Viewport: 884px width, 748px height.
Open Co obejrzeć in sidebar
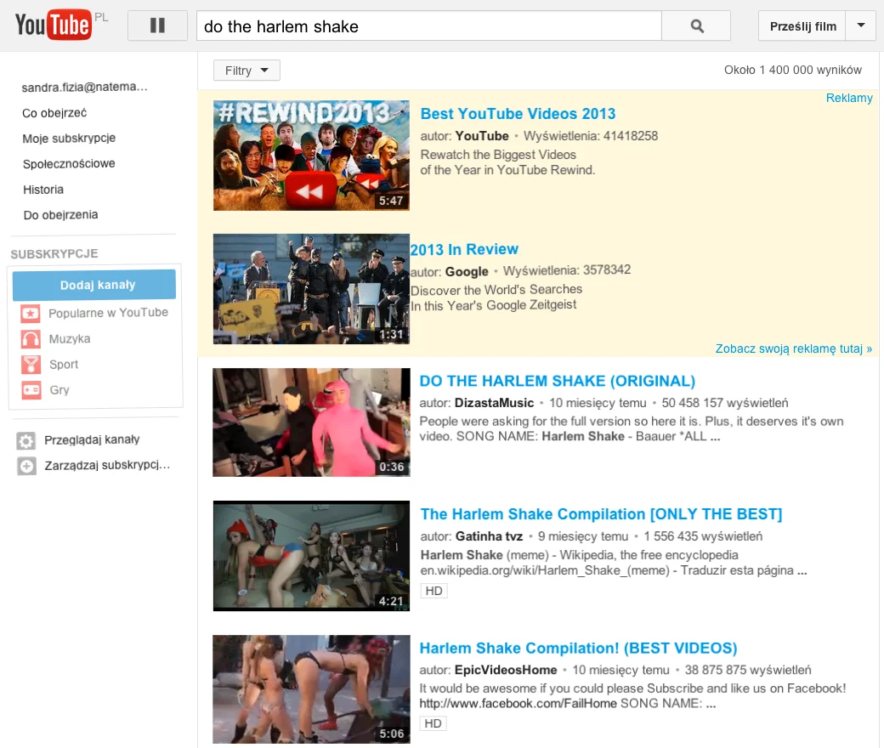click(54, 113)
